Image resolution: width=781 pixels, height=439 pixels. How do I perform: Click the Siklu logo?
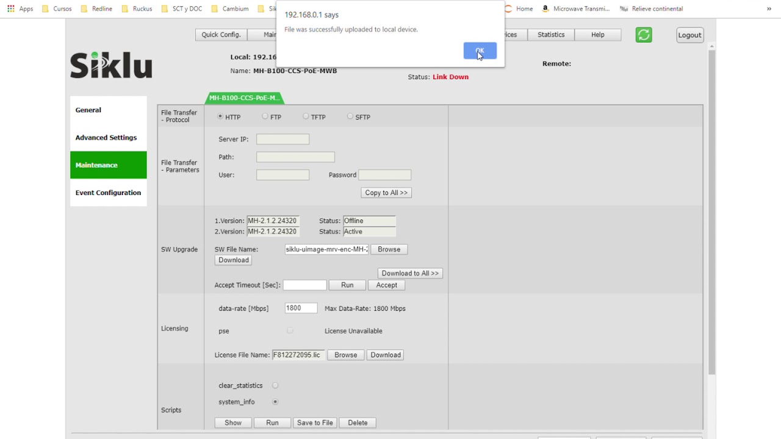click(x=111, y=65)
